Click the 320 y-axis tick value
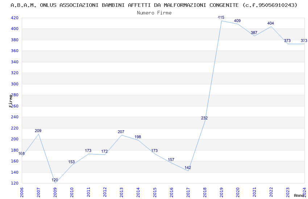The width and height of the screenshot is (308, 199). [15, 73]
